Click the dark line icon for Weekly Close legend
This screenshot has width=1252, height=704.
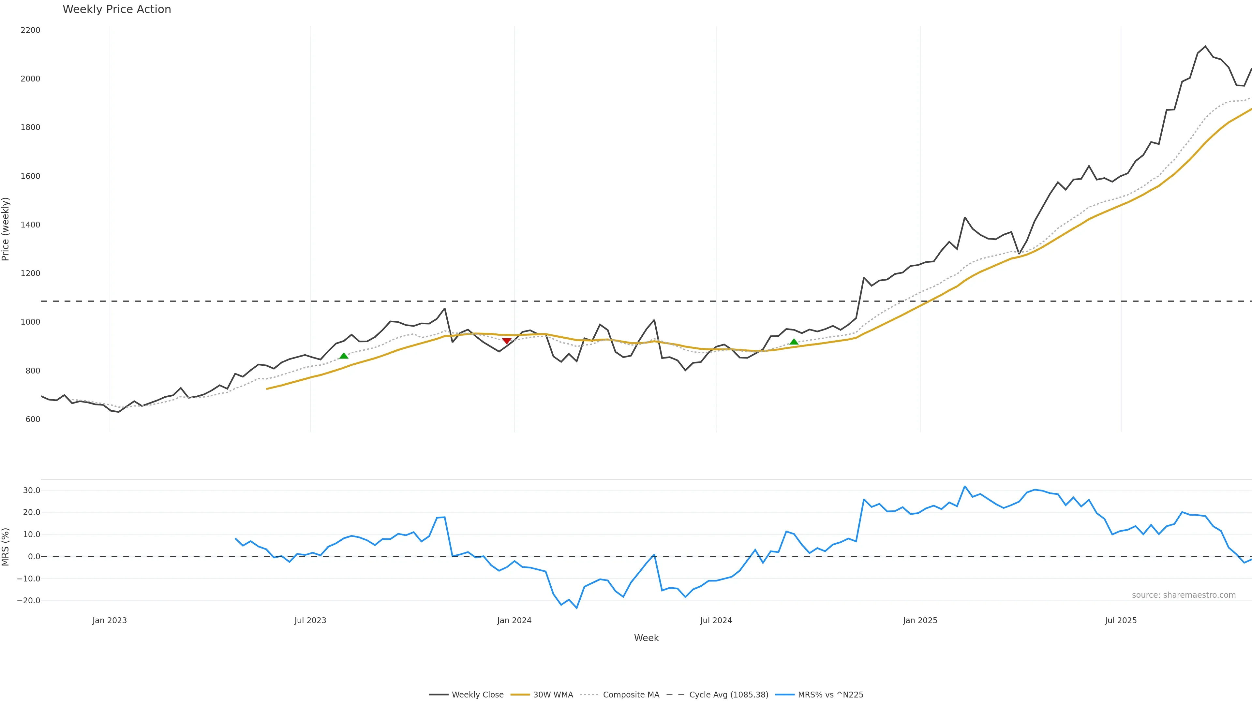coord(439,695)
